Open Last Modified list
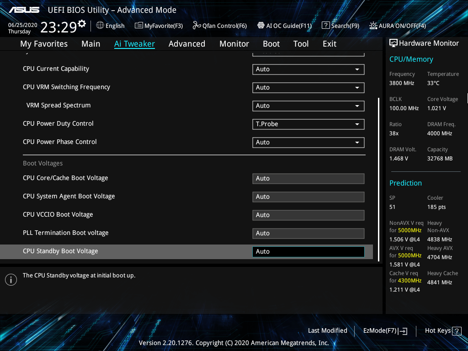 point(327,331)
